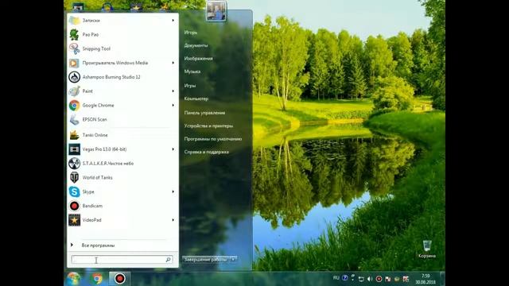The height and width of the screenshot is (286, 509).
Task: Open Vegas Pro 13.0 (64-bit)
Action: (x=122, y=149)
